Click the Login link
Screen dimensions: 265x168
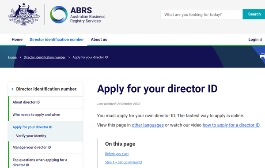(x=255, y=40)
